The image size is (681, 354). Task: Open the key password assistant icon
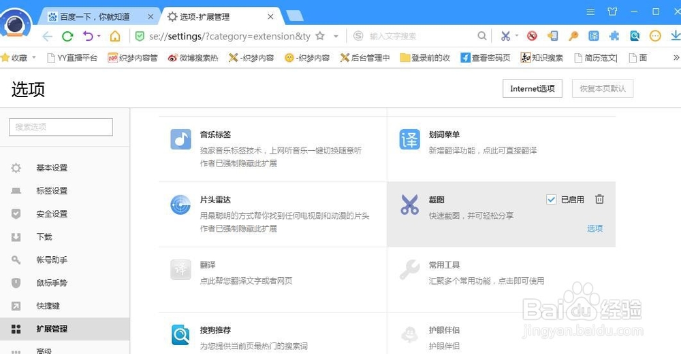(x=573, y=36)
